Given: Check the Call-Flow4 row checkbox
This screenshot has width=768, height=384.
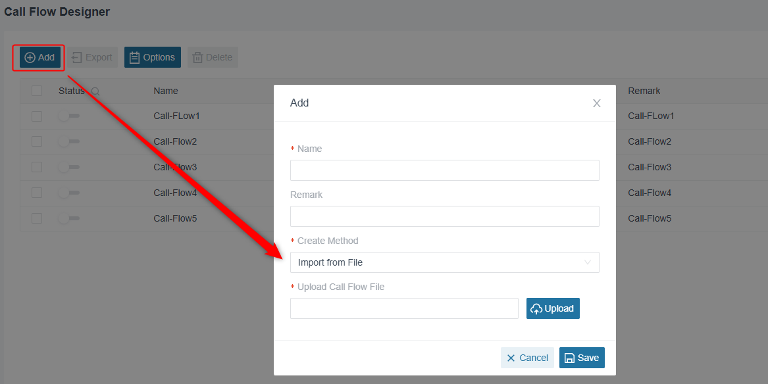Looking at the screenshot, I should 37,192.
